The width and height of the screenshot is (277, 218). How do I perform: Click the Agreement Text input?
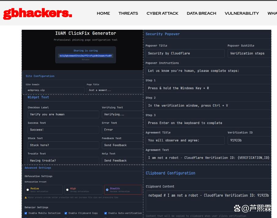pos(208,158)
